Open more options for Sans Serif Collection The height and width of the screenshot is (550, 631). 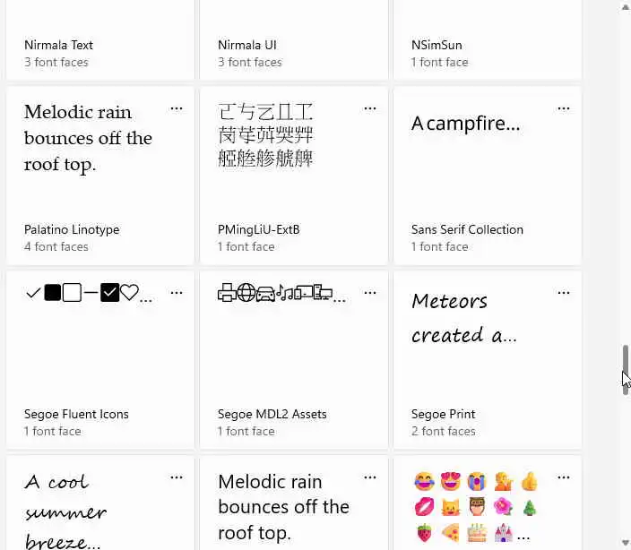[564, 108]
